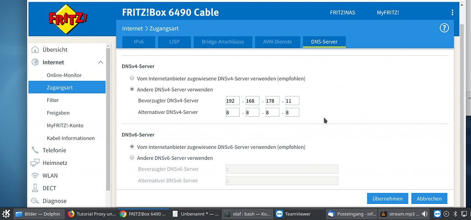Open the FRITZ!NAS link

tap(342, 12)
